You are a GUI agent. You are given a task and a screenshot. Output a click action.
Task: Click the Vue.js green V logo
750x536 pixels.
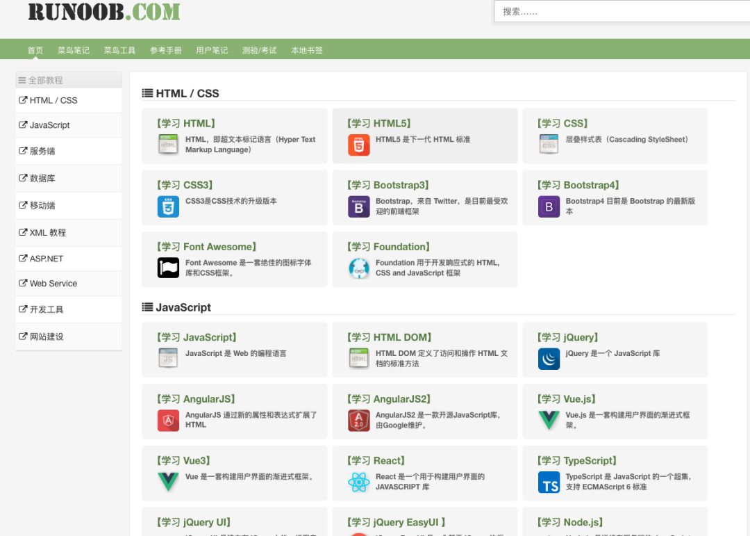[x=549, y=420]
